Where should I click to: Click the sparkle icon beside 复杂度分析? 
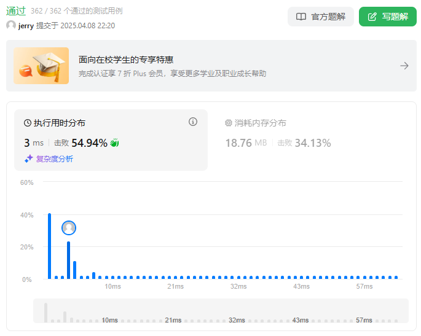coord(28,159)
